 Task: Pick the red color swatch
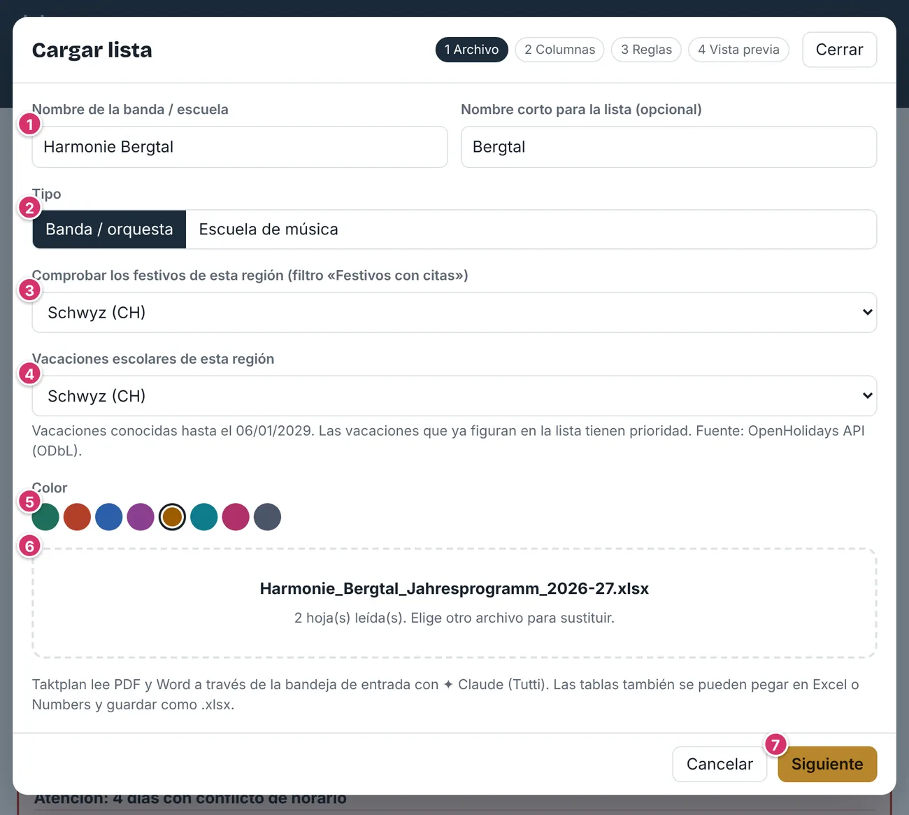pos(77,517)
